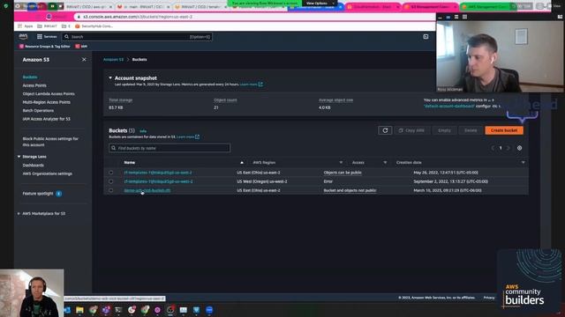Screen dimensions: 565x317
Task: Open the SecurityHub Console bookmark
Action: click(x=94, y=26)
